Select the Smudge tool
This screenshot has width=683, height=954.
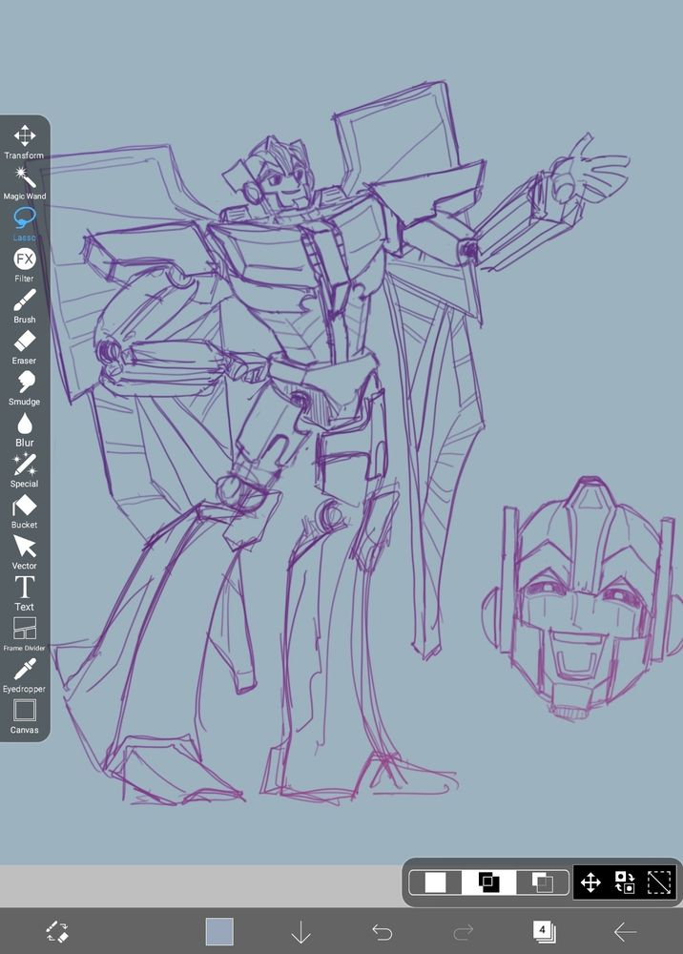[x=25, y=388]
